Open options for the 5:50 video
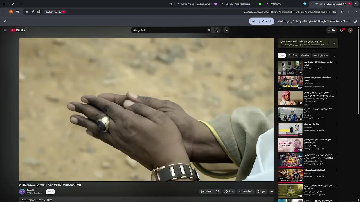Screen dimensions: 360x202 coord(337,186)
